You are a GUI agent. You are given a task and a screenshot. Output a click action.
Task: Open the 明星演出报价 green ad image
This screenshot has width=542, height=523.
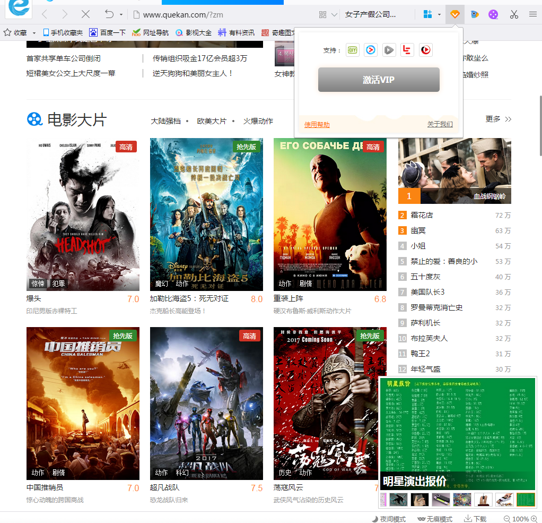[x=458, y=434]
